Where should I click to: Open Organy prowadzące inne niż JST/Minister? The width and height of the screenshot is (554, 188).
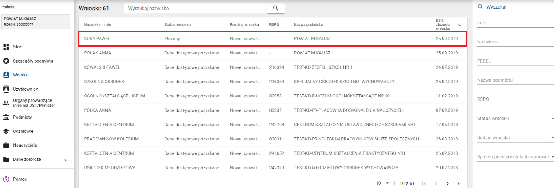pos(33,103)
